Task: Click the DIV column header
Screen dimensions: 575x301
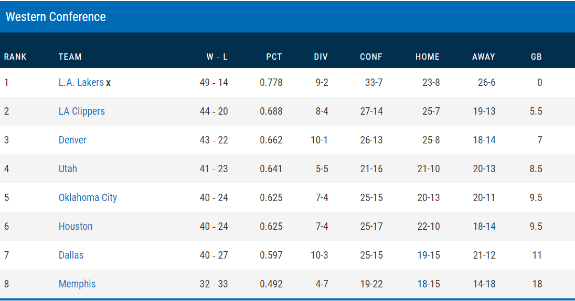Action: [x=321, y=57]
